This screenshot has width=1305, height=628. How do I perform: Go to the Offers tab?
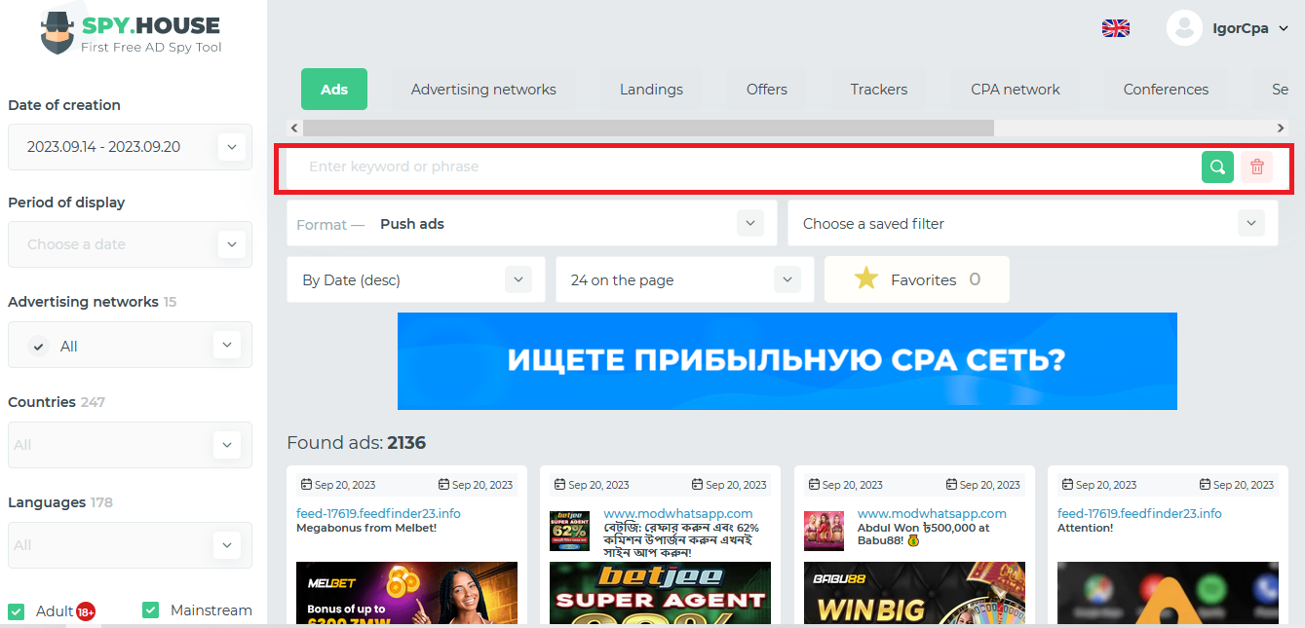point(767,89)
